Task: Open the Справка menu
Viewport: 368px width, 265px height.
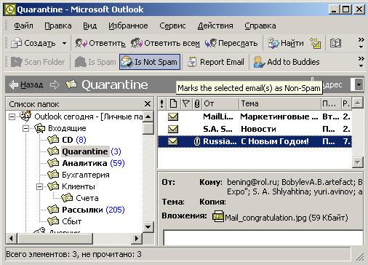Action: click(x=260, y=25)
